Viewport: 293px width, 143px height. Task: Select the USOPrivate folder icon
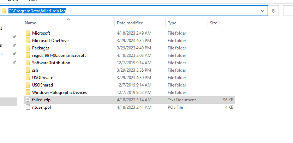[x=28, y=78]
